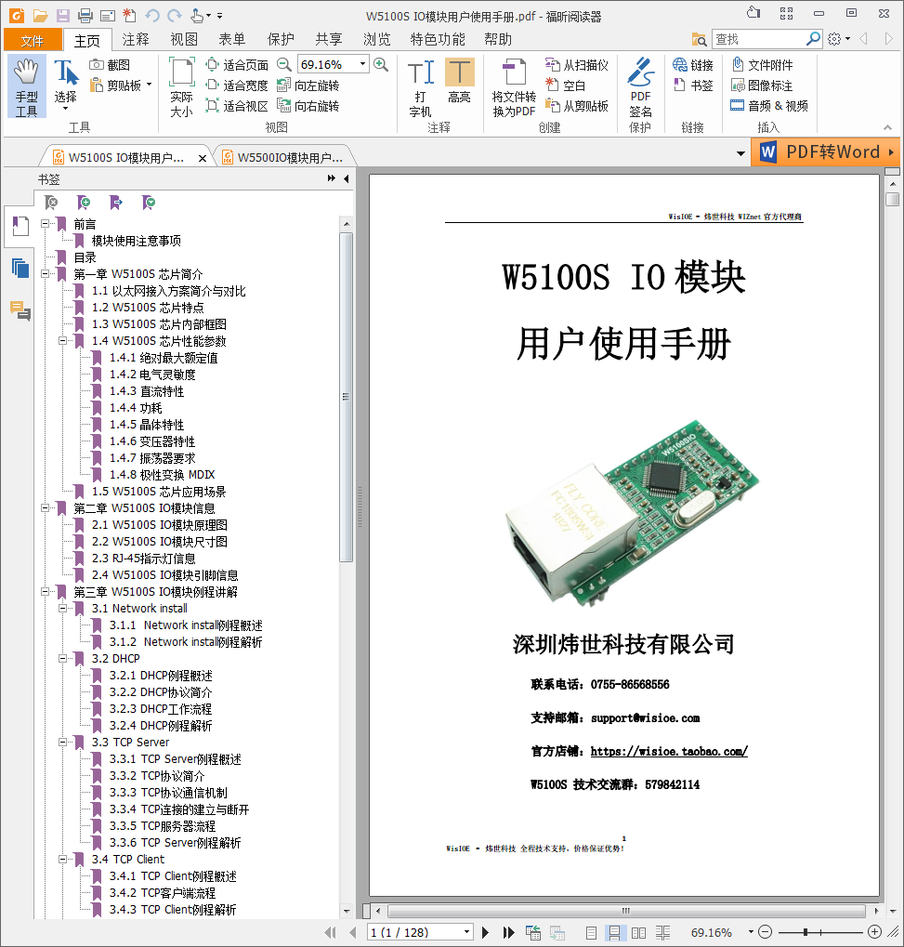Choose Fit Visible (适合视区)

point(237,106)
